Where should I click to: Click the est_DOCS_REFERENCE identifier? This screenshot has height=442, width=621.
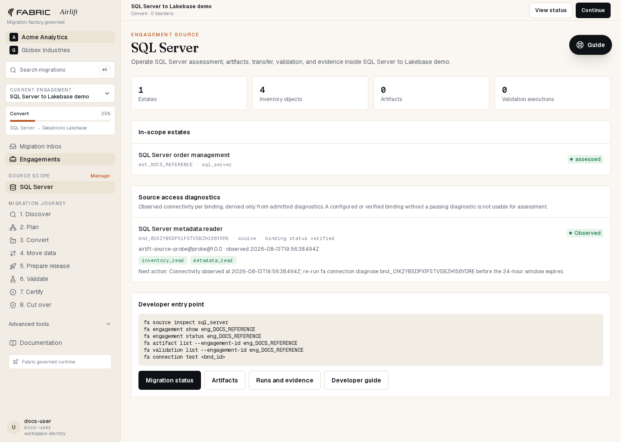(x=166, y=164)
